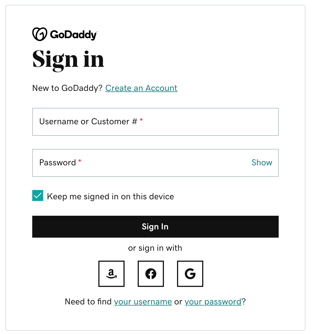This screenshot has width=312, height=334.
Task: Click the GoDaddy logo
Action: [x=65, y=34]
